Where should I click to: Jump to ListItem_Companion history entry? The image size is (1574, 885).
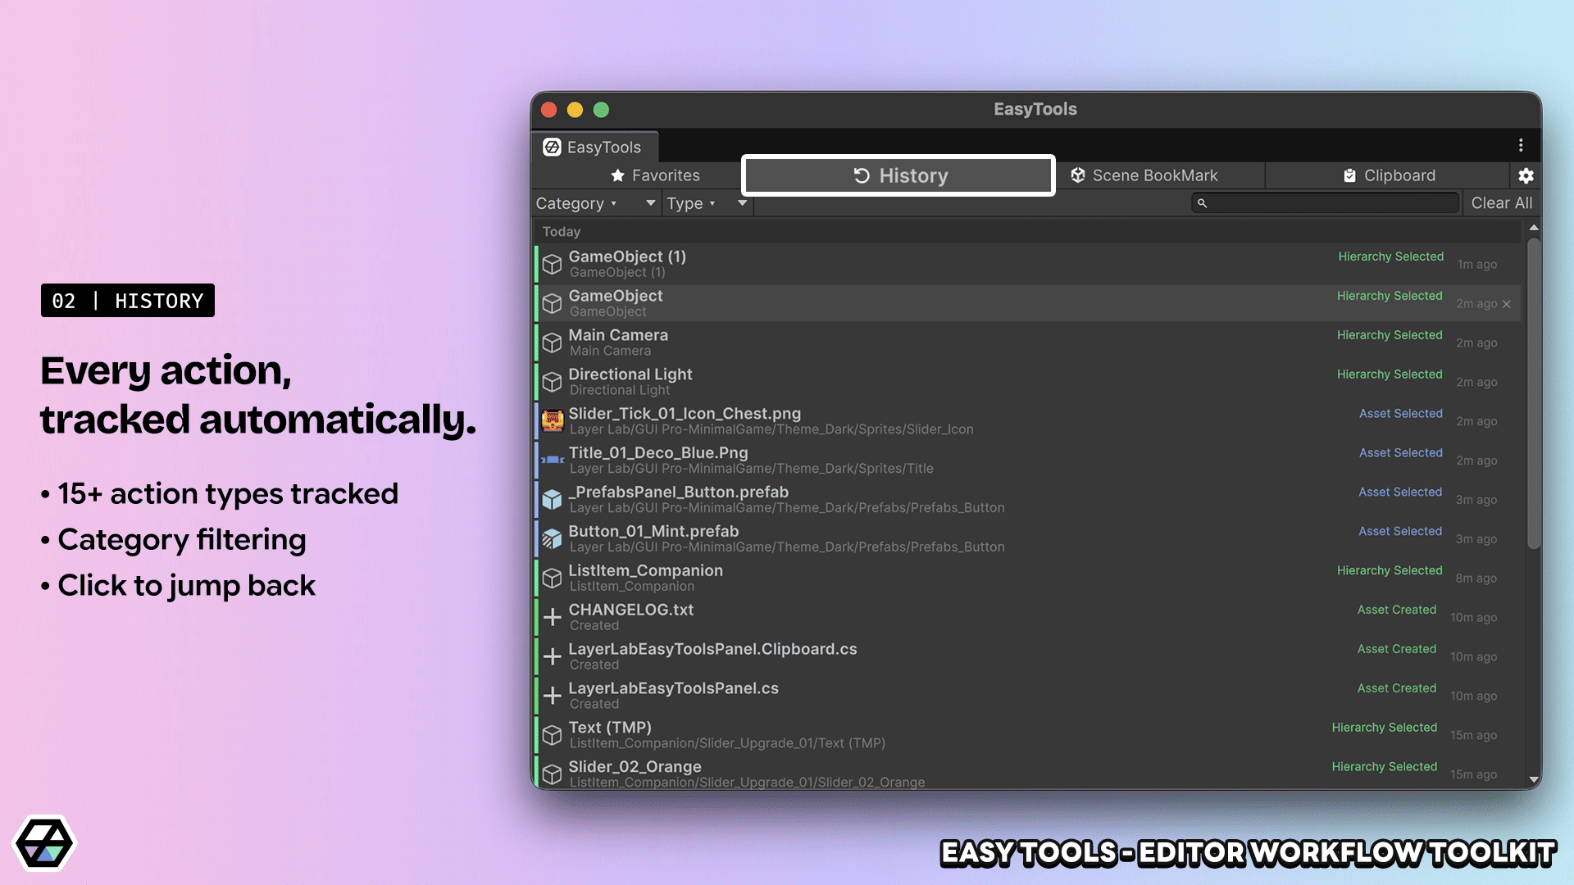pyautogui.click(x=1029, y=579)
